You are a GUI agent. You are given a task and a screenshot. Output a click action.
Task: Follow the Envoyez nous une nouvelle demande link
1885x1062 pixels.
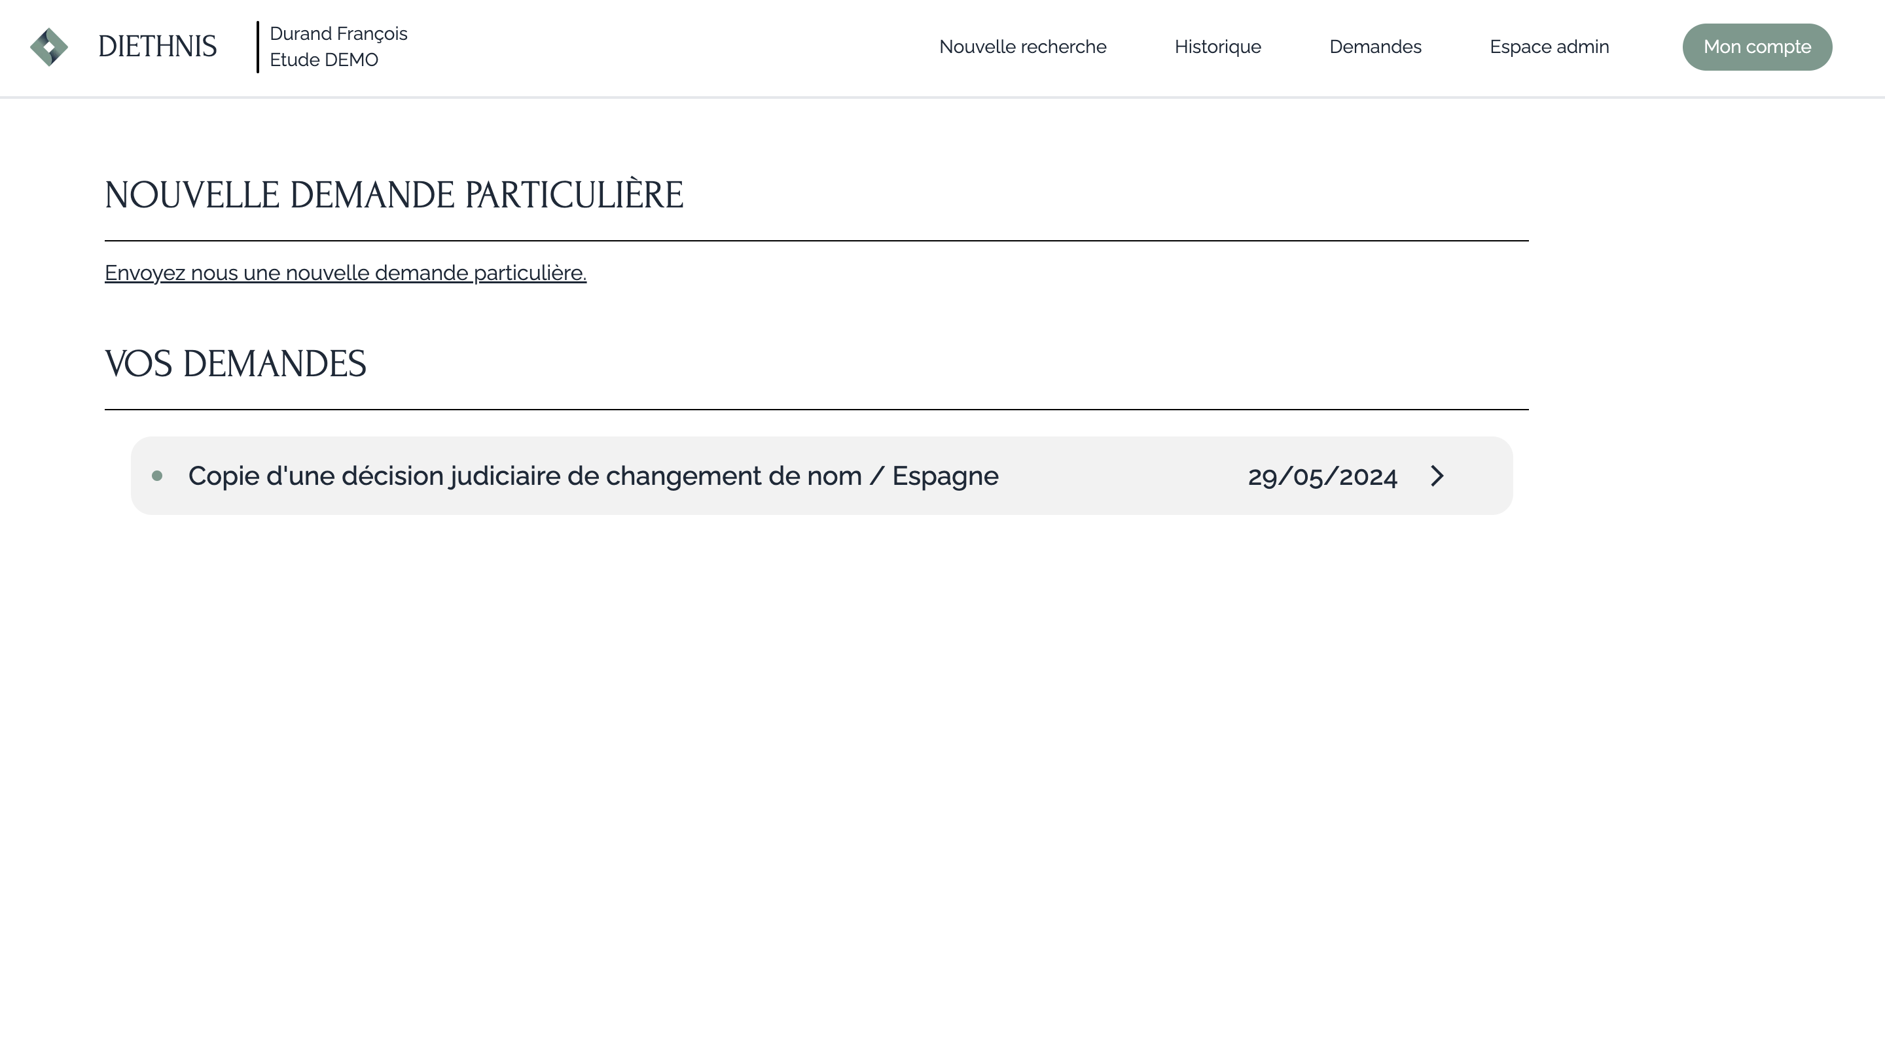click(x=346, y=273)
